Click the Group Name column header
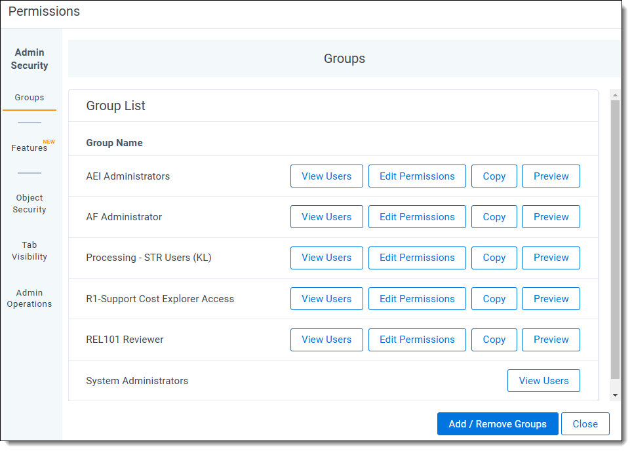The image size is (632, 451). point(115,143)
